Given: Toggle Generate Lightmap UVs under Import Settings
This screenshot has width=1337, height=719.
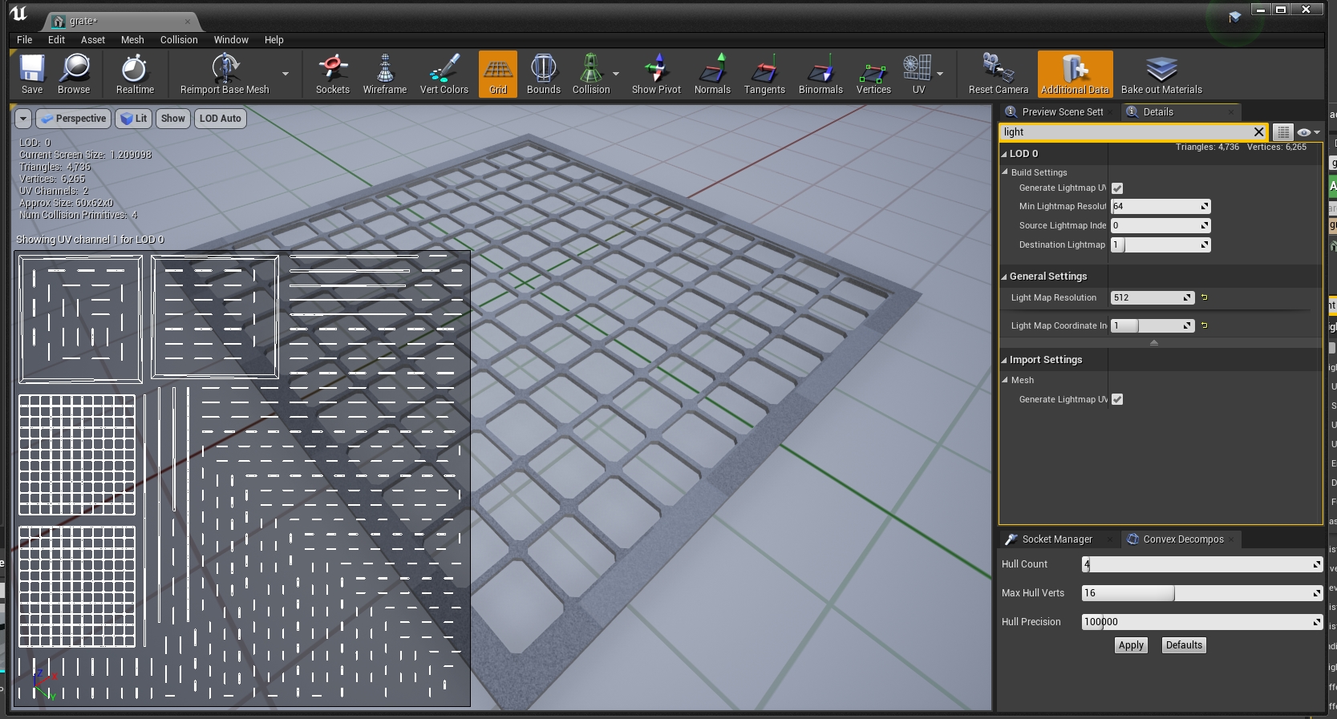Looking at the screenshot, I should 1117,399.
